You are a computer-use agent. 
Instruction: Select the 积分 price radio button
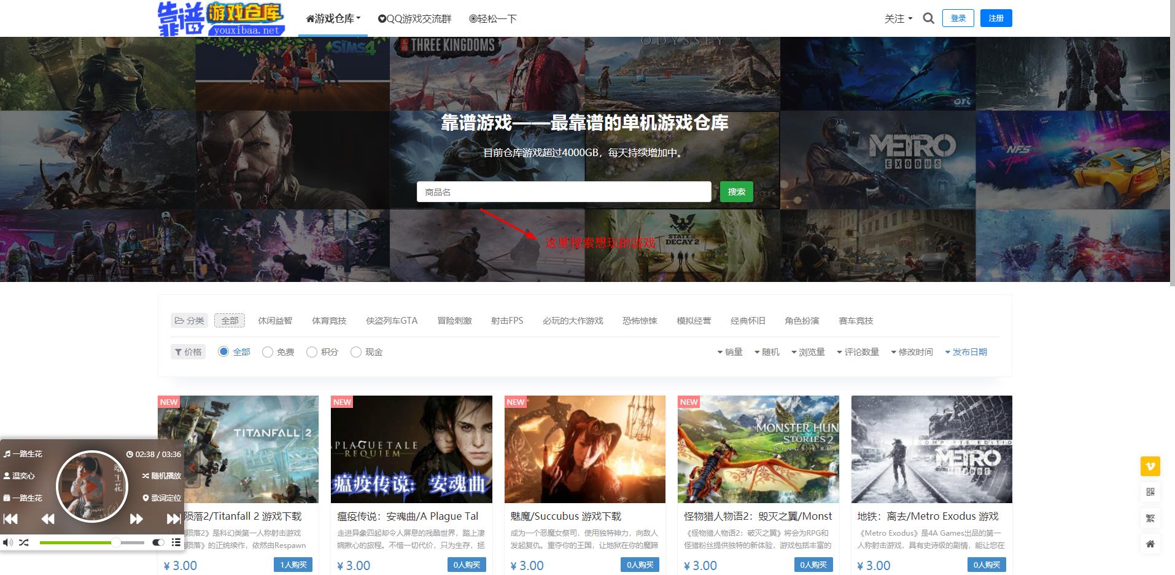[x=312, y=352]
